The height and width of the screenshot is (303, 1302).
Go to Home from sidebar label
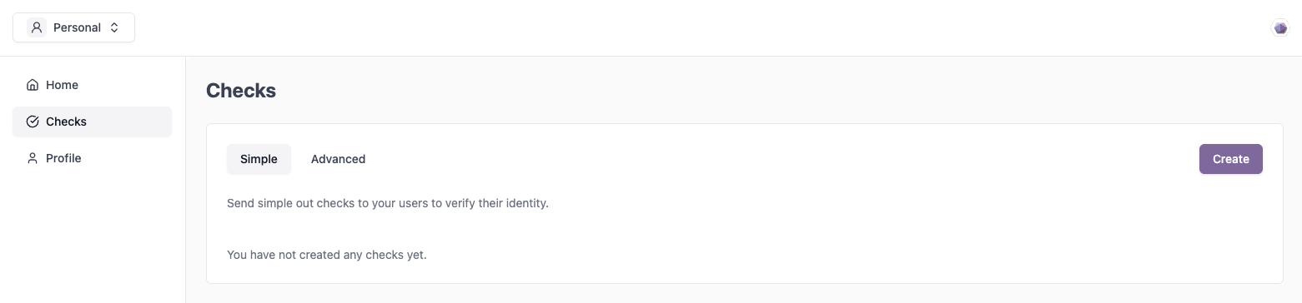coord(63,85)
